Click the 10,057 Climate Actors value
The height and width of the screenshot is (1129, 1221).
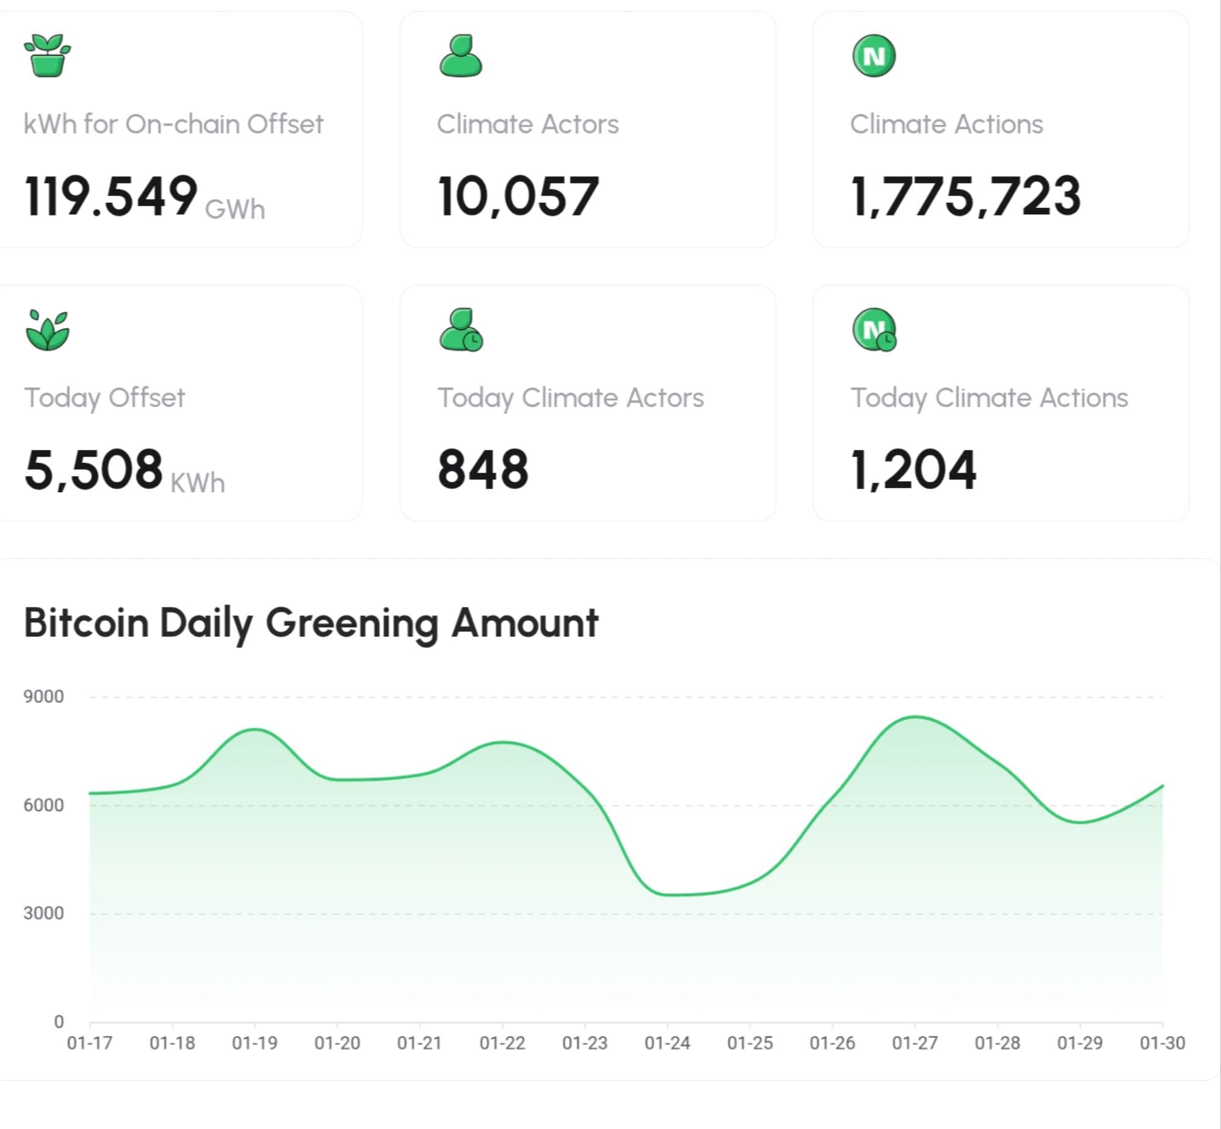tap(517, 197)
